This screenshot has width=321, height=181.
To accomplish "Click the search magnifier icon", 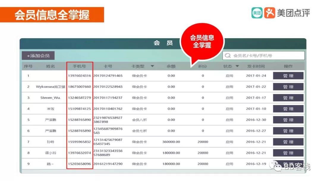I will [x=228, y=56].
